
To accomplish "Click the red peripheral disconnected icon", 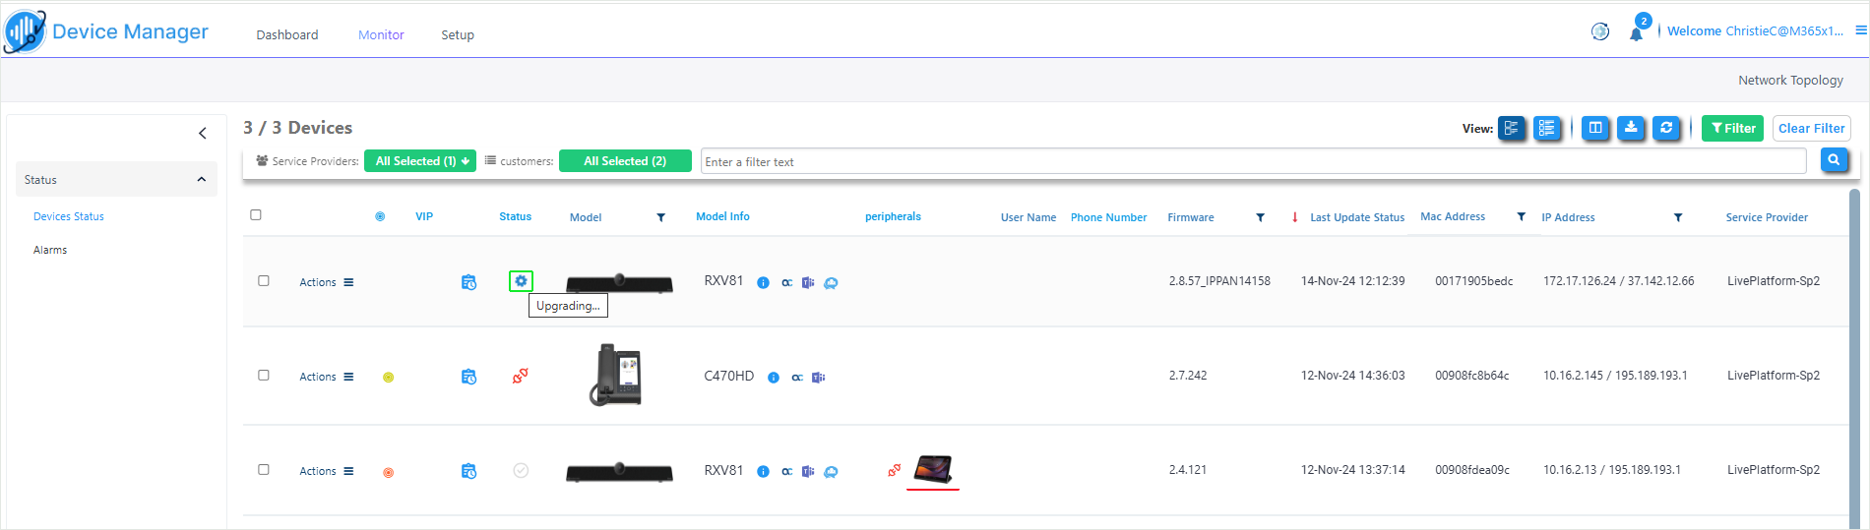I will (x=894, y=471).
